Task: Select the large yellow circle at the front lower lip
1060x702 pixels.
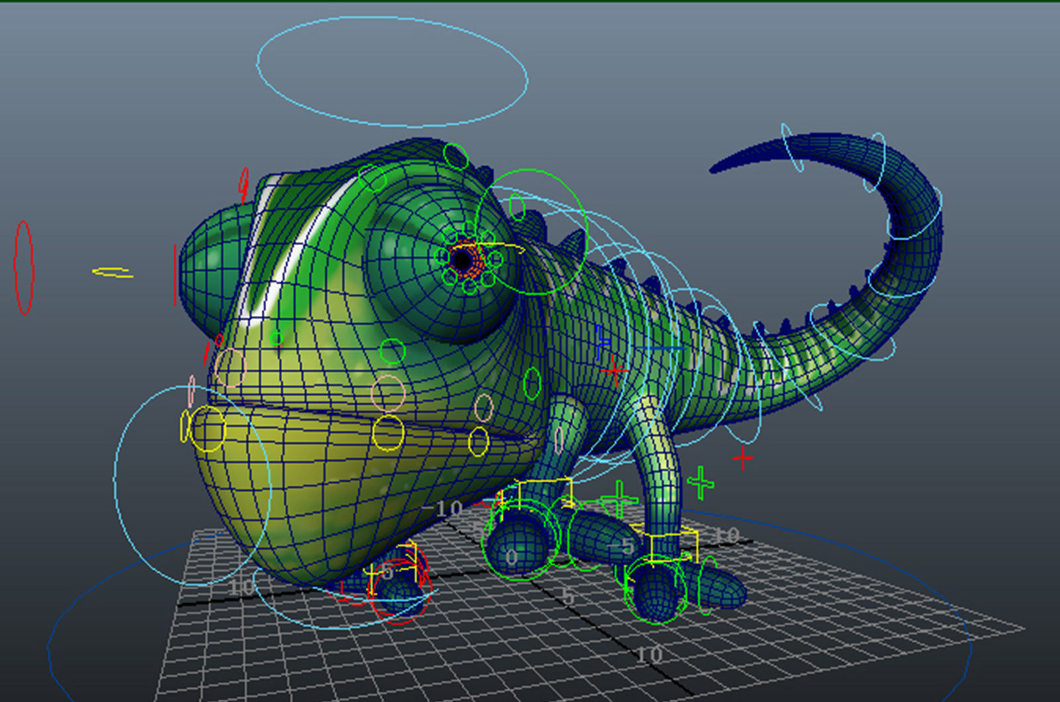Action: (207, 429)
